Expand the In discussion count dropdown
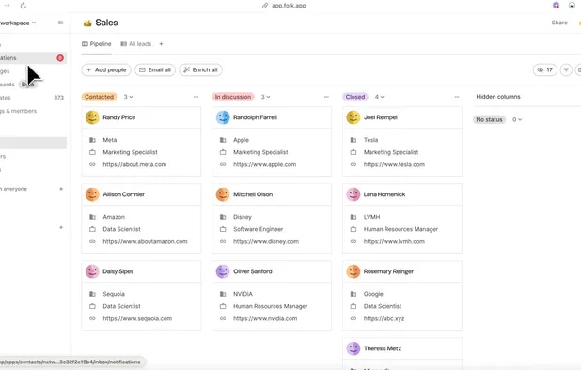581x370 pixels. pyautogui.click(x=265, y=97)
